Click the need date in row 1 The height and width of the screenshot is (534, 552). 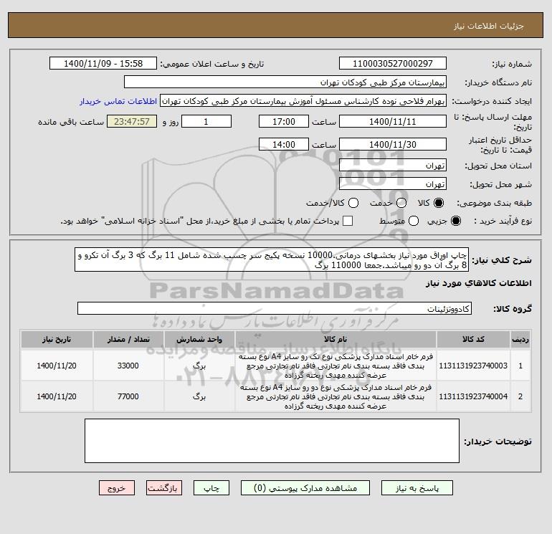coord(57,366)
